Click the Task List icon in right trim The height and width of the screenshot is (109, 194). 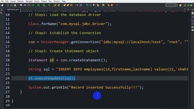(x=192, y=13)
